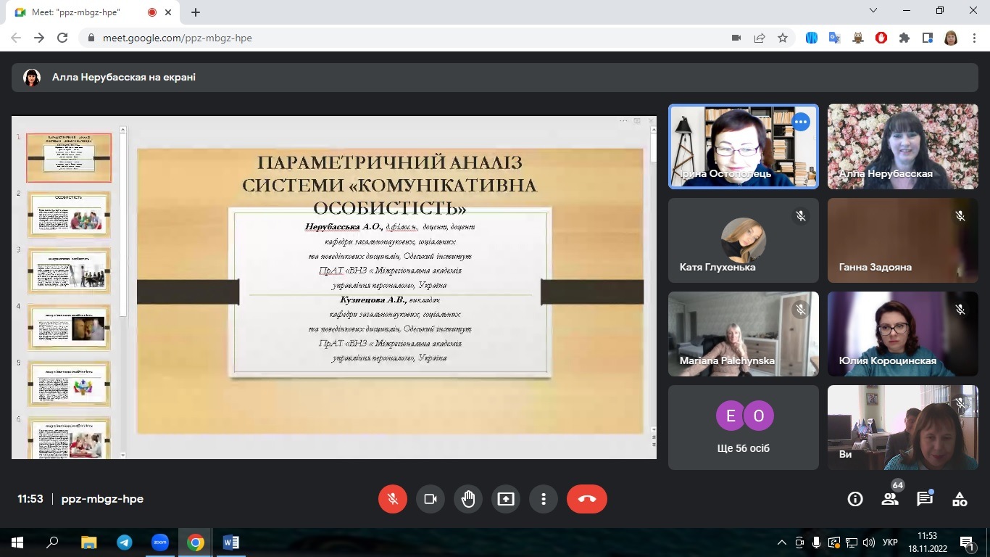Select the 'Ще 56 осіб' tile

click(744, 427)
